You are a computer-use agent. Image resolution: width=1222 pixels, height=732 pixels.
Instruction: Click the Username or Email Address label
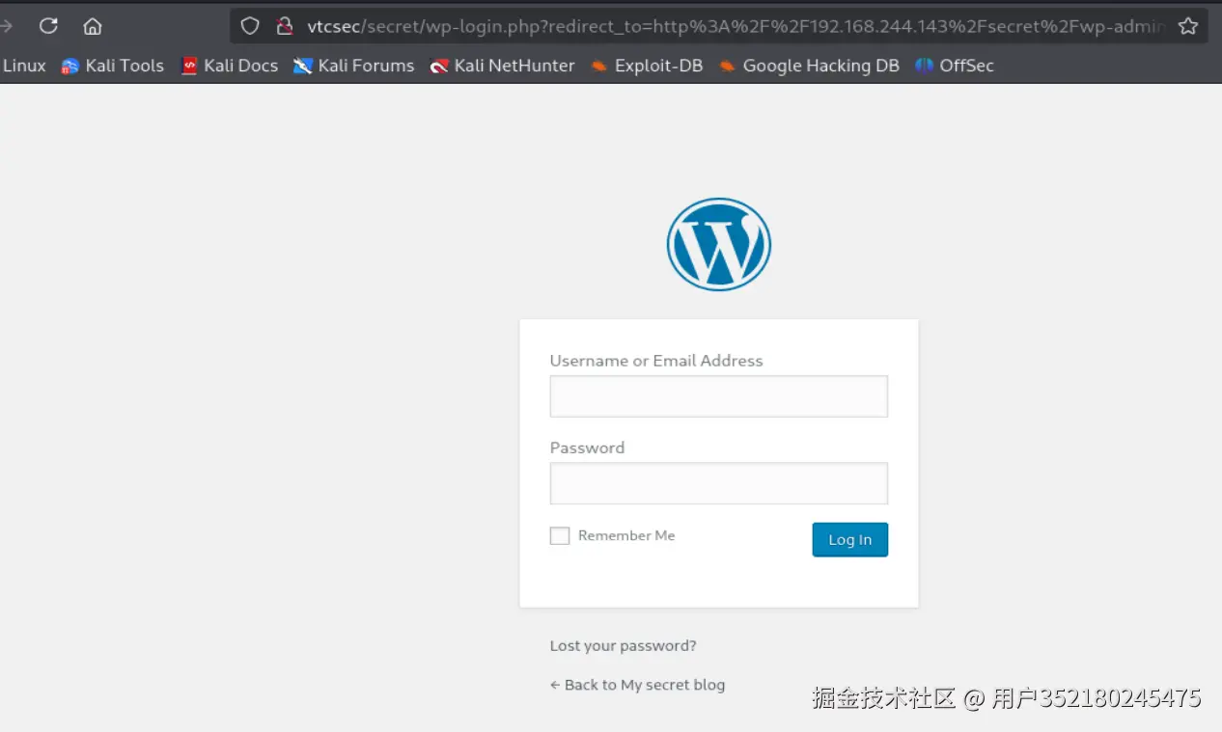pos(656,361)
